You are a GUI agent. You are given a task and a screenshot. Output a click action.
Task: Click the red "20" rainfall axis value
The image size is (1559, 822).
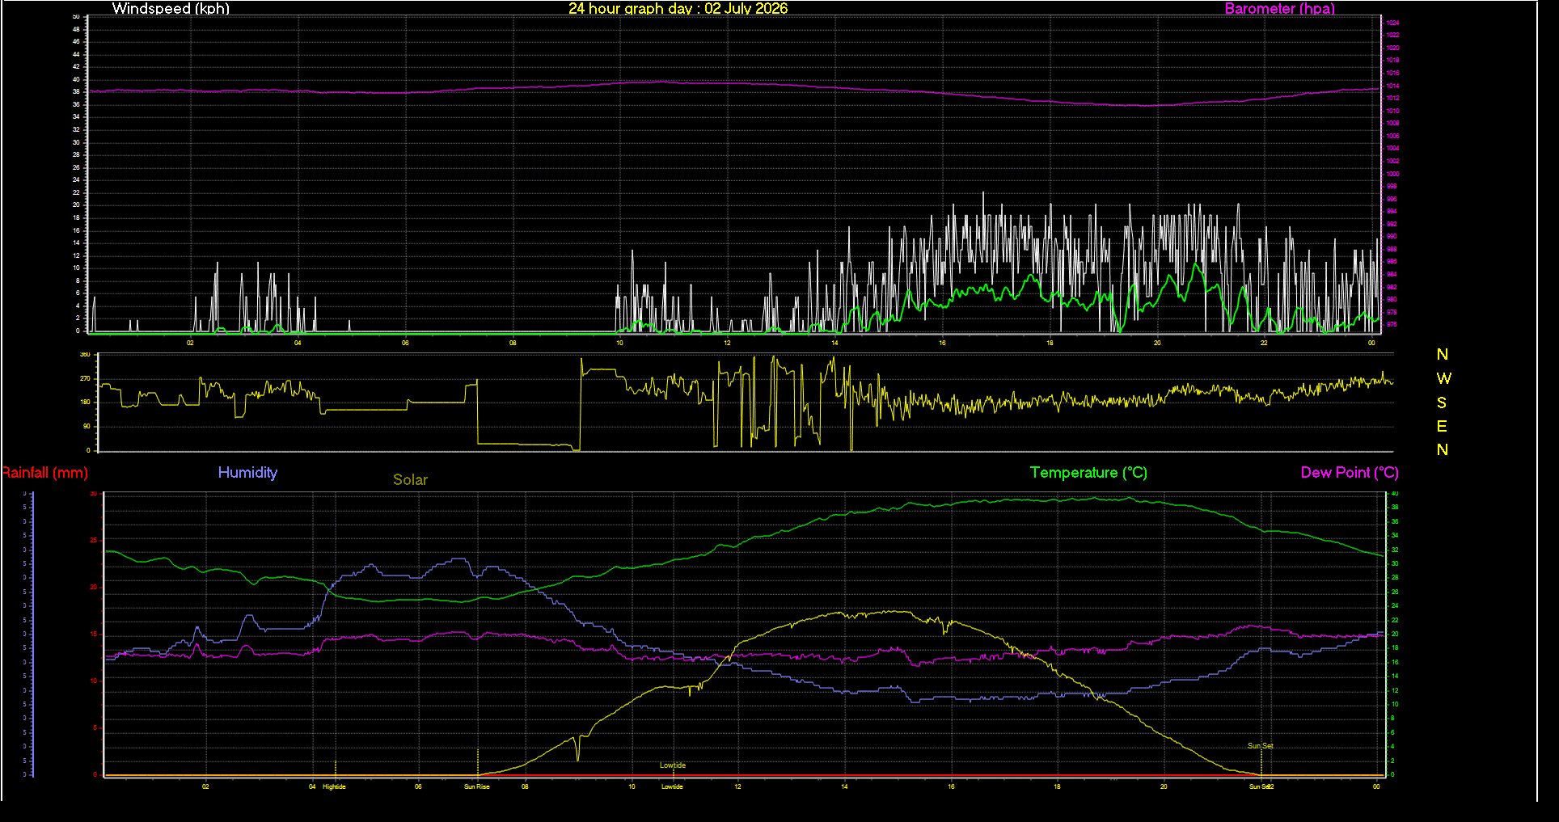(x=94, y=588)
